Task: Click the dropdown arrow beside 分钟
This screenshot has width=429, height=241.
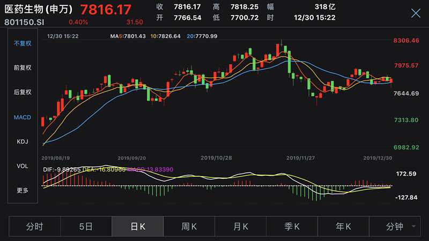Action: [x=413, y=226]
